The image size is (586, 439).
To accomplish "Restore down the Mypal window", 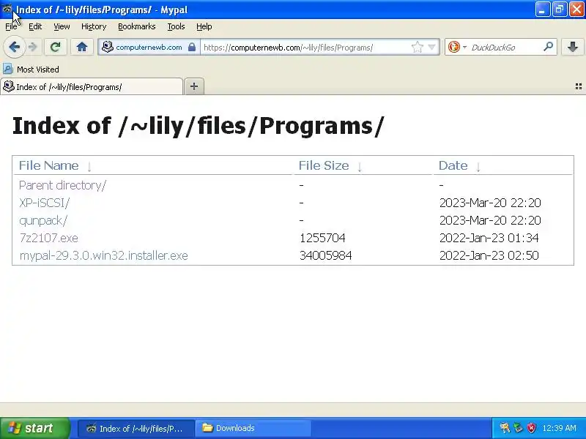I will (x=560, y=10).
